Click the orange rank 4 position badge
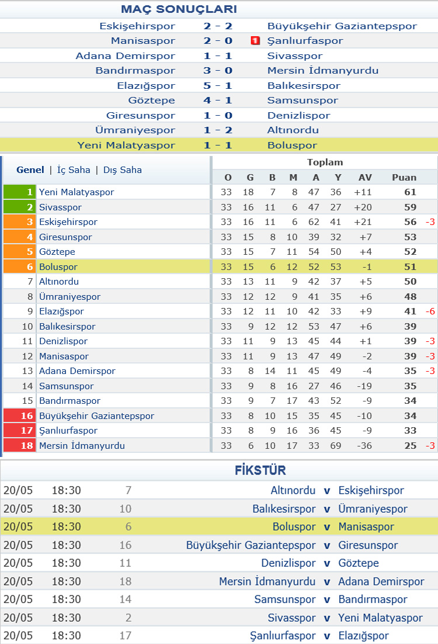Image resolution: width=438 pixels, height=644 pixels. (19, 237)
